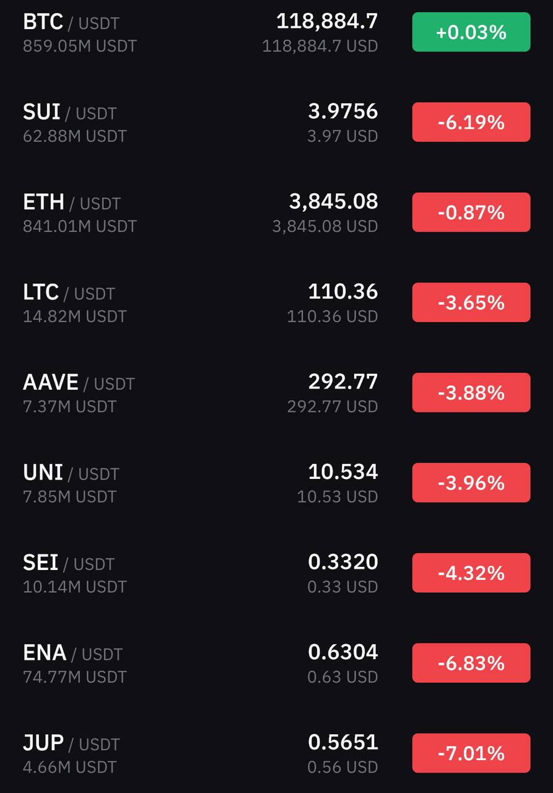Tap the -0.87% badge for ETH
Screen dimensions: 553x793
click(471, 212)
